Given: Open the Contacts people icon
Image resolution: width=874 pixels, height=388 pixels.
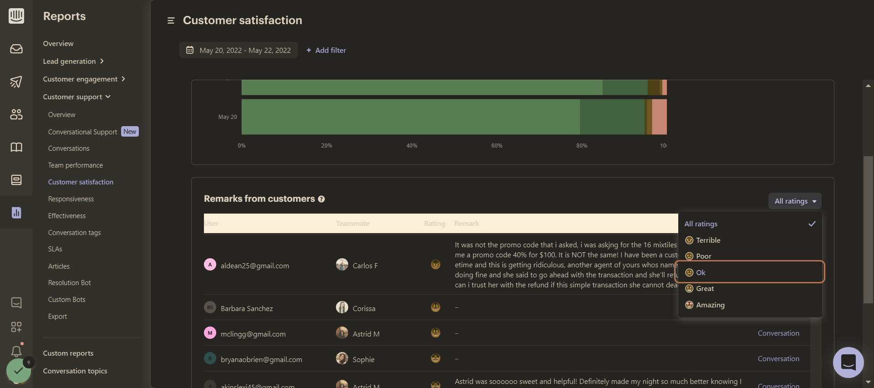Looking at the screenshot, I should tap(16, 114).
